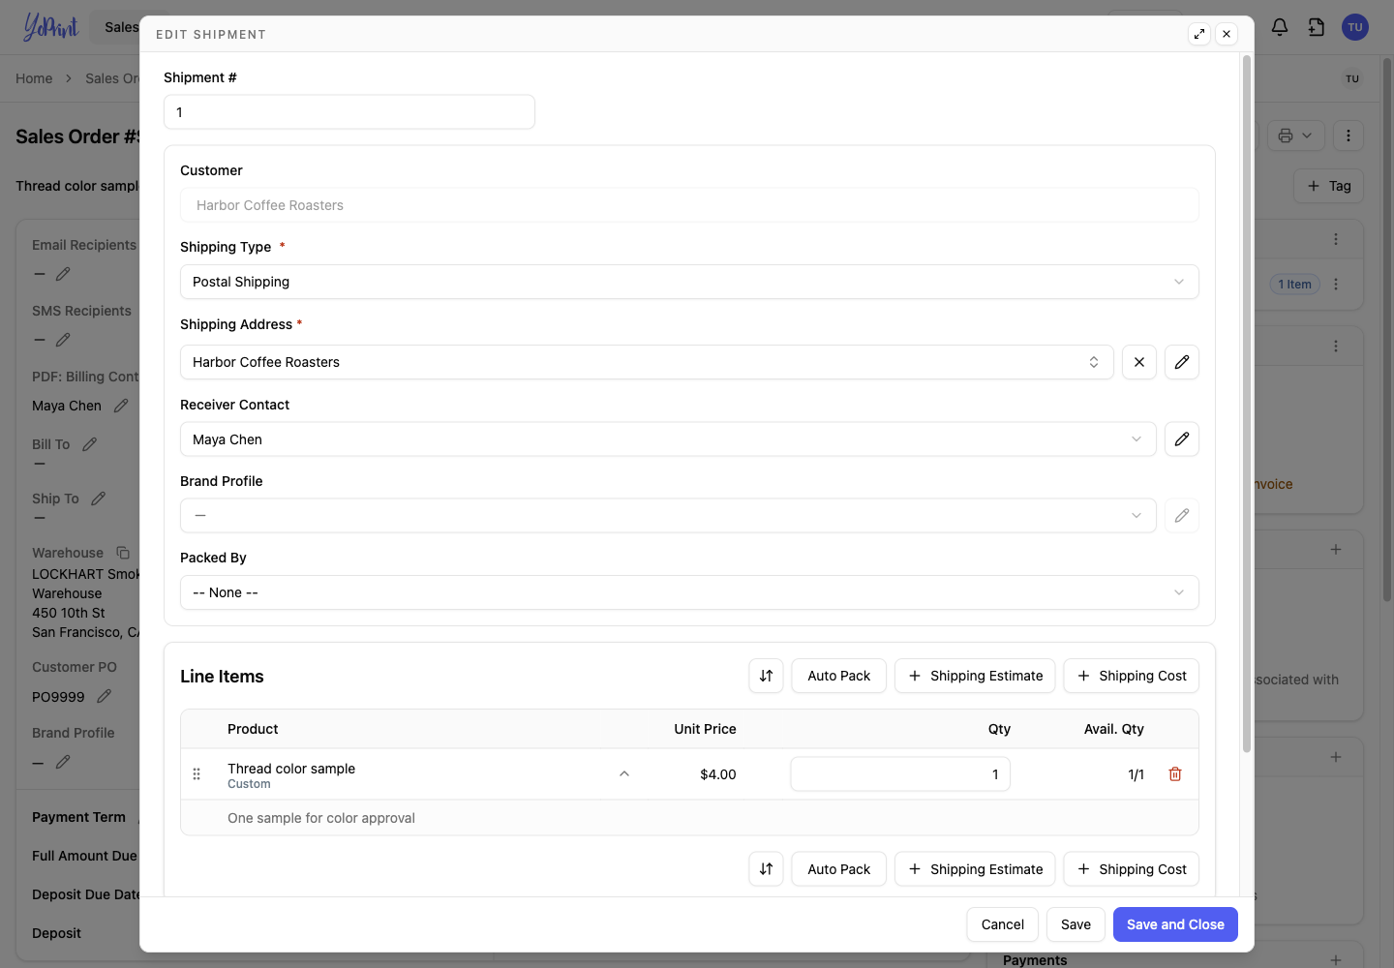The width and height of the screenshot is (1394, 968).
Task: Edit SMS Recipients on the Sales Order page
Action: (x=63, y=340)
